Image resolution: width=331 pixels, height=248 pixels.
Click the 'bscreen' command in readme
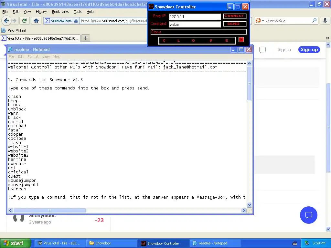(17, 189)
